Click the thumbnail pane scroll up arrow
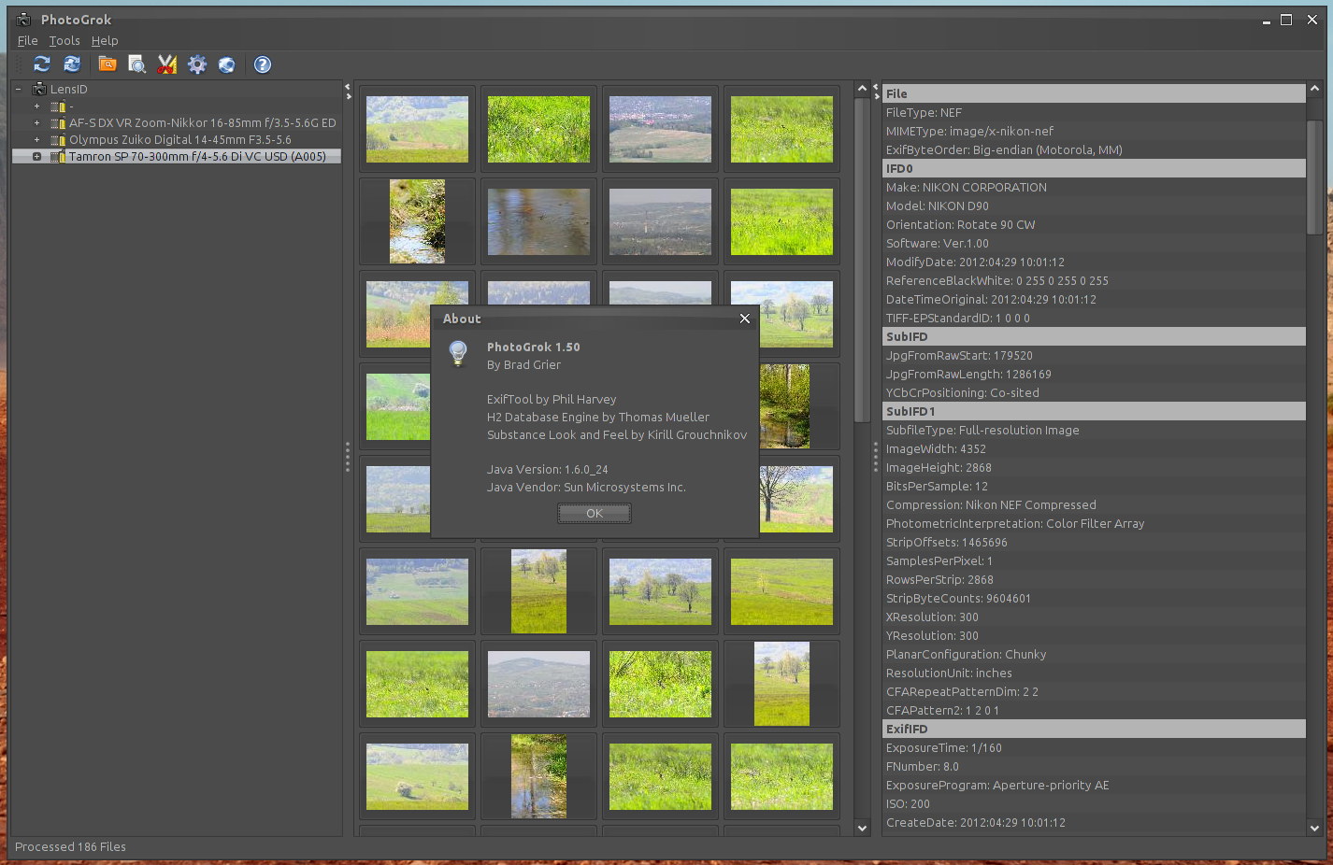This screenshot has width=1333, height=865. pos(862,89)
